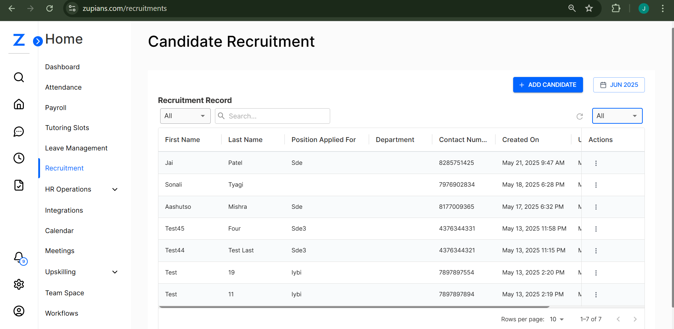This screenshot has width=674, height=329.
Task: Select the tasks document icon in the sidebar
Action: click(19, 185)
